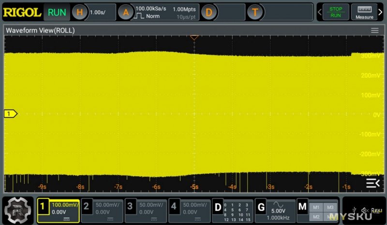Click the RIGOL logo

[22, 12]
